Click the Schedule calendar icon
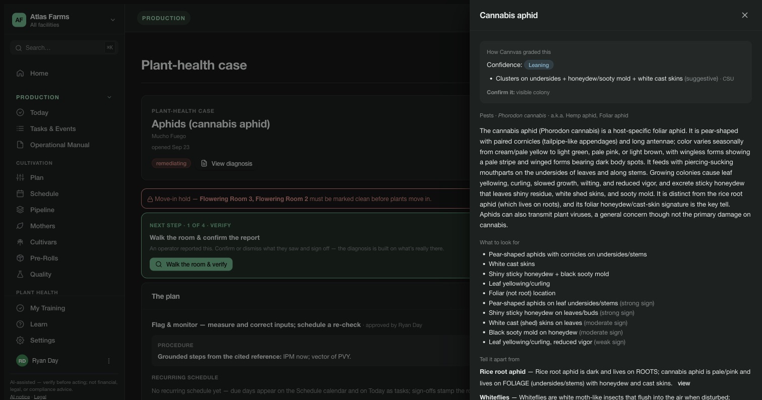 [x=20, y=194]
